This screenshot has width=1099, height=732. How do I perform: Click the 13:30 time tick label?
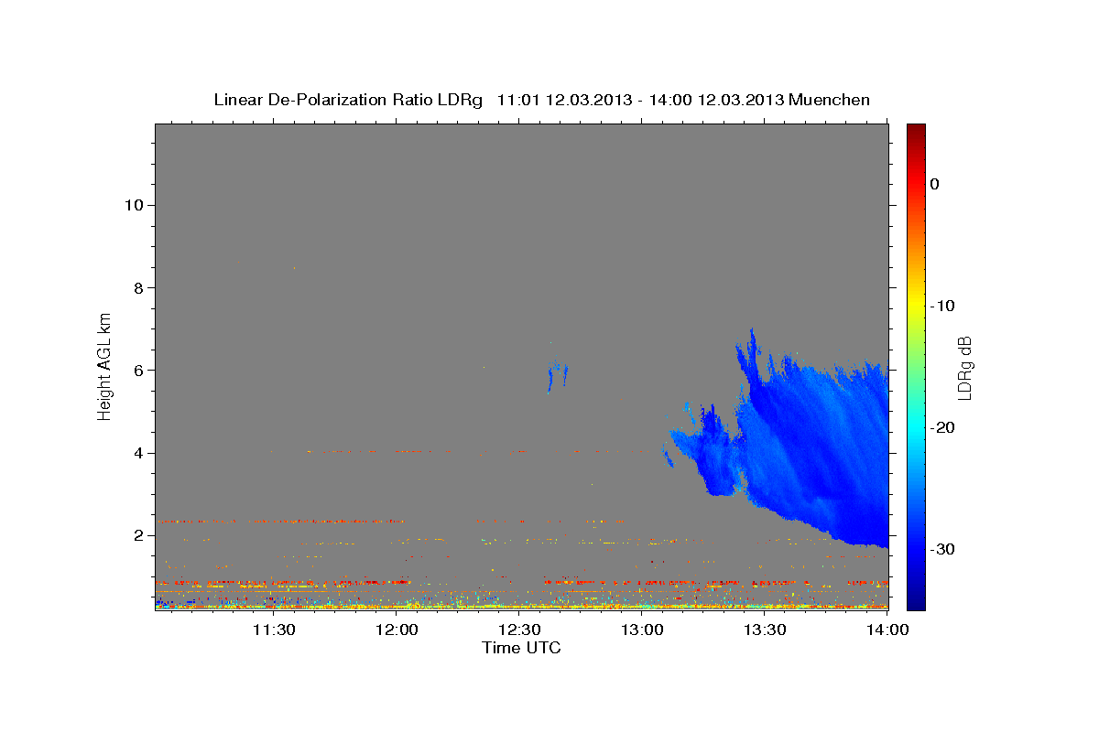[766, 630]
